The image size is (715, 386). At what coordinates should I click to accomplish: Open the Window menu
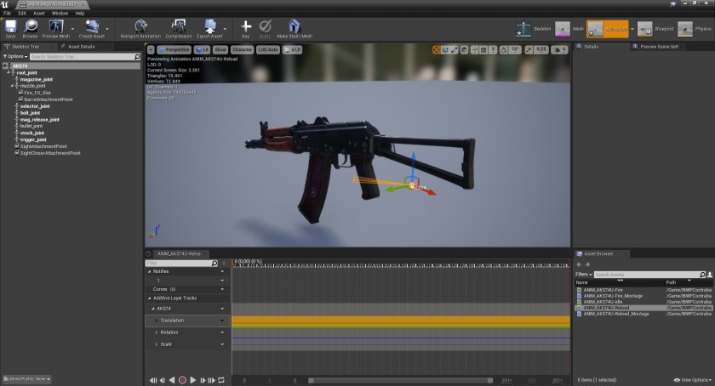60,14
